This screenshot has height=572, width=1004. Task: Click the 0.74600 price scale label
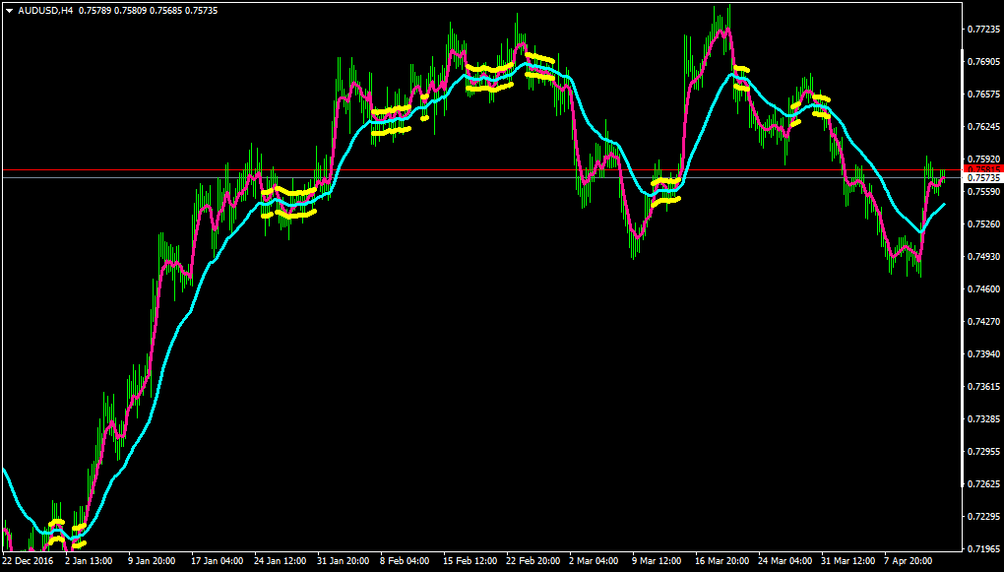coord(983,288)
